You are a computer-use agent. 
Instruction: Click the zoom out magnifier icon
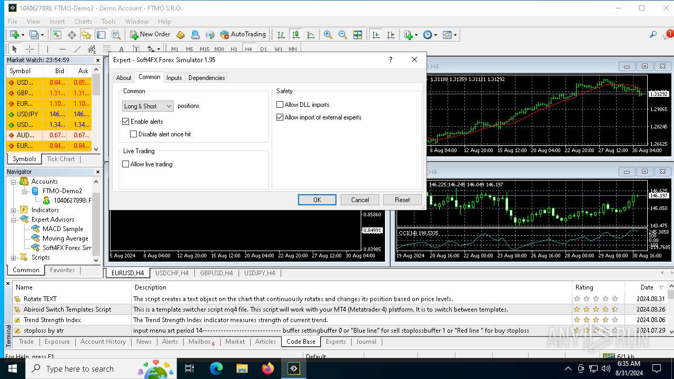pos(343,35)
